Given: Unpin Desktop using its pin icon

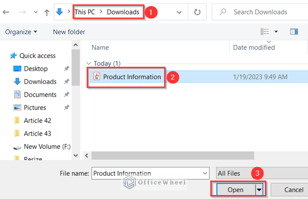Looking at the screenshot, I should tap(66, 69).
